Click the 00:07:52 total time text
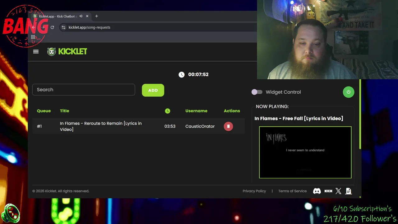 (198, 74)
